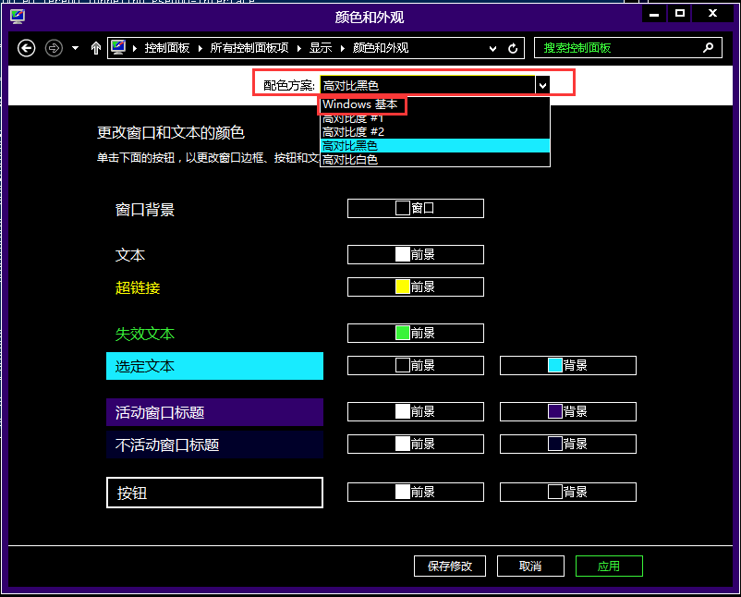Screen dimensions: 741x597
Task: Click the 保存修改 button
Action: pyautogui.click(x=450, y=566)
